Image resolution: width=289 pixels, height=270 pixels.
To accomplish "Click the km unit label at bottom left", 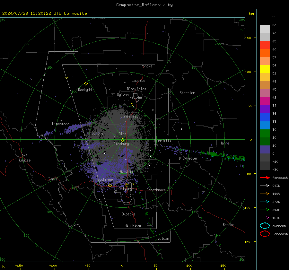I will 4,266.
